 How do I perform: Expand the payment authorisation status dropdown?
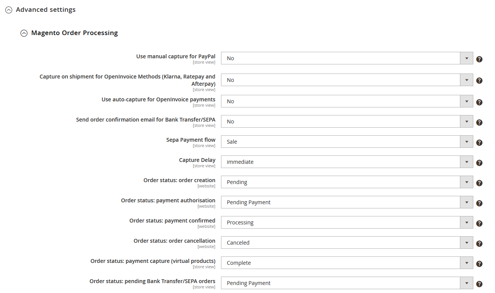tap(466, 202)
